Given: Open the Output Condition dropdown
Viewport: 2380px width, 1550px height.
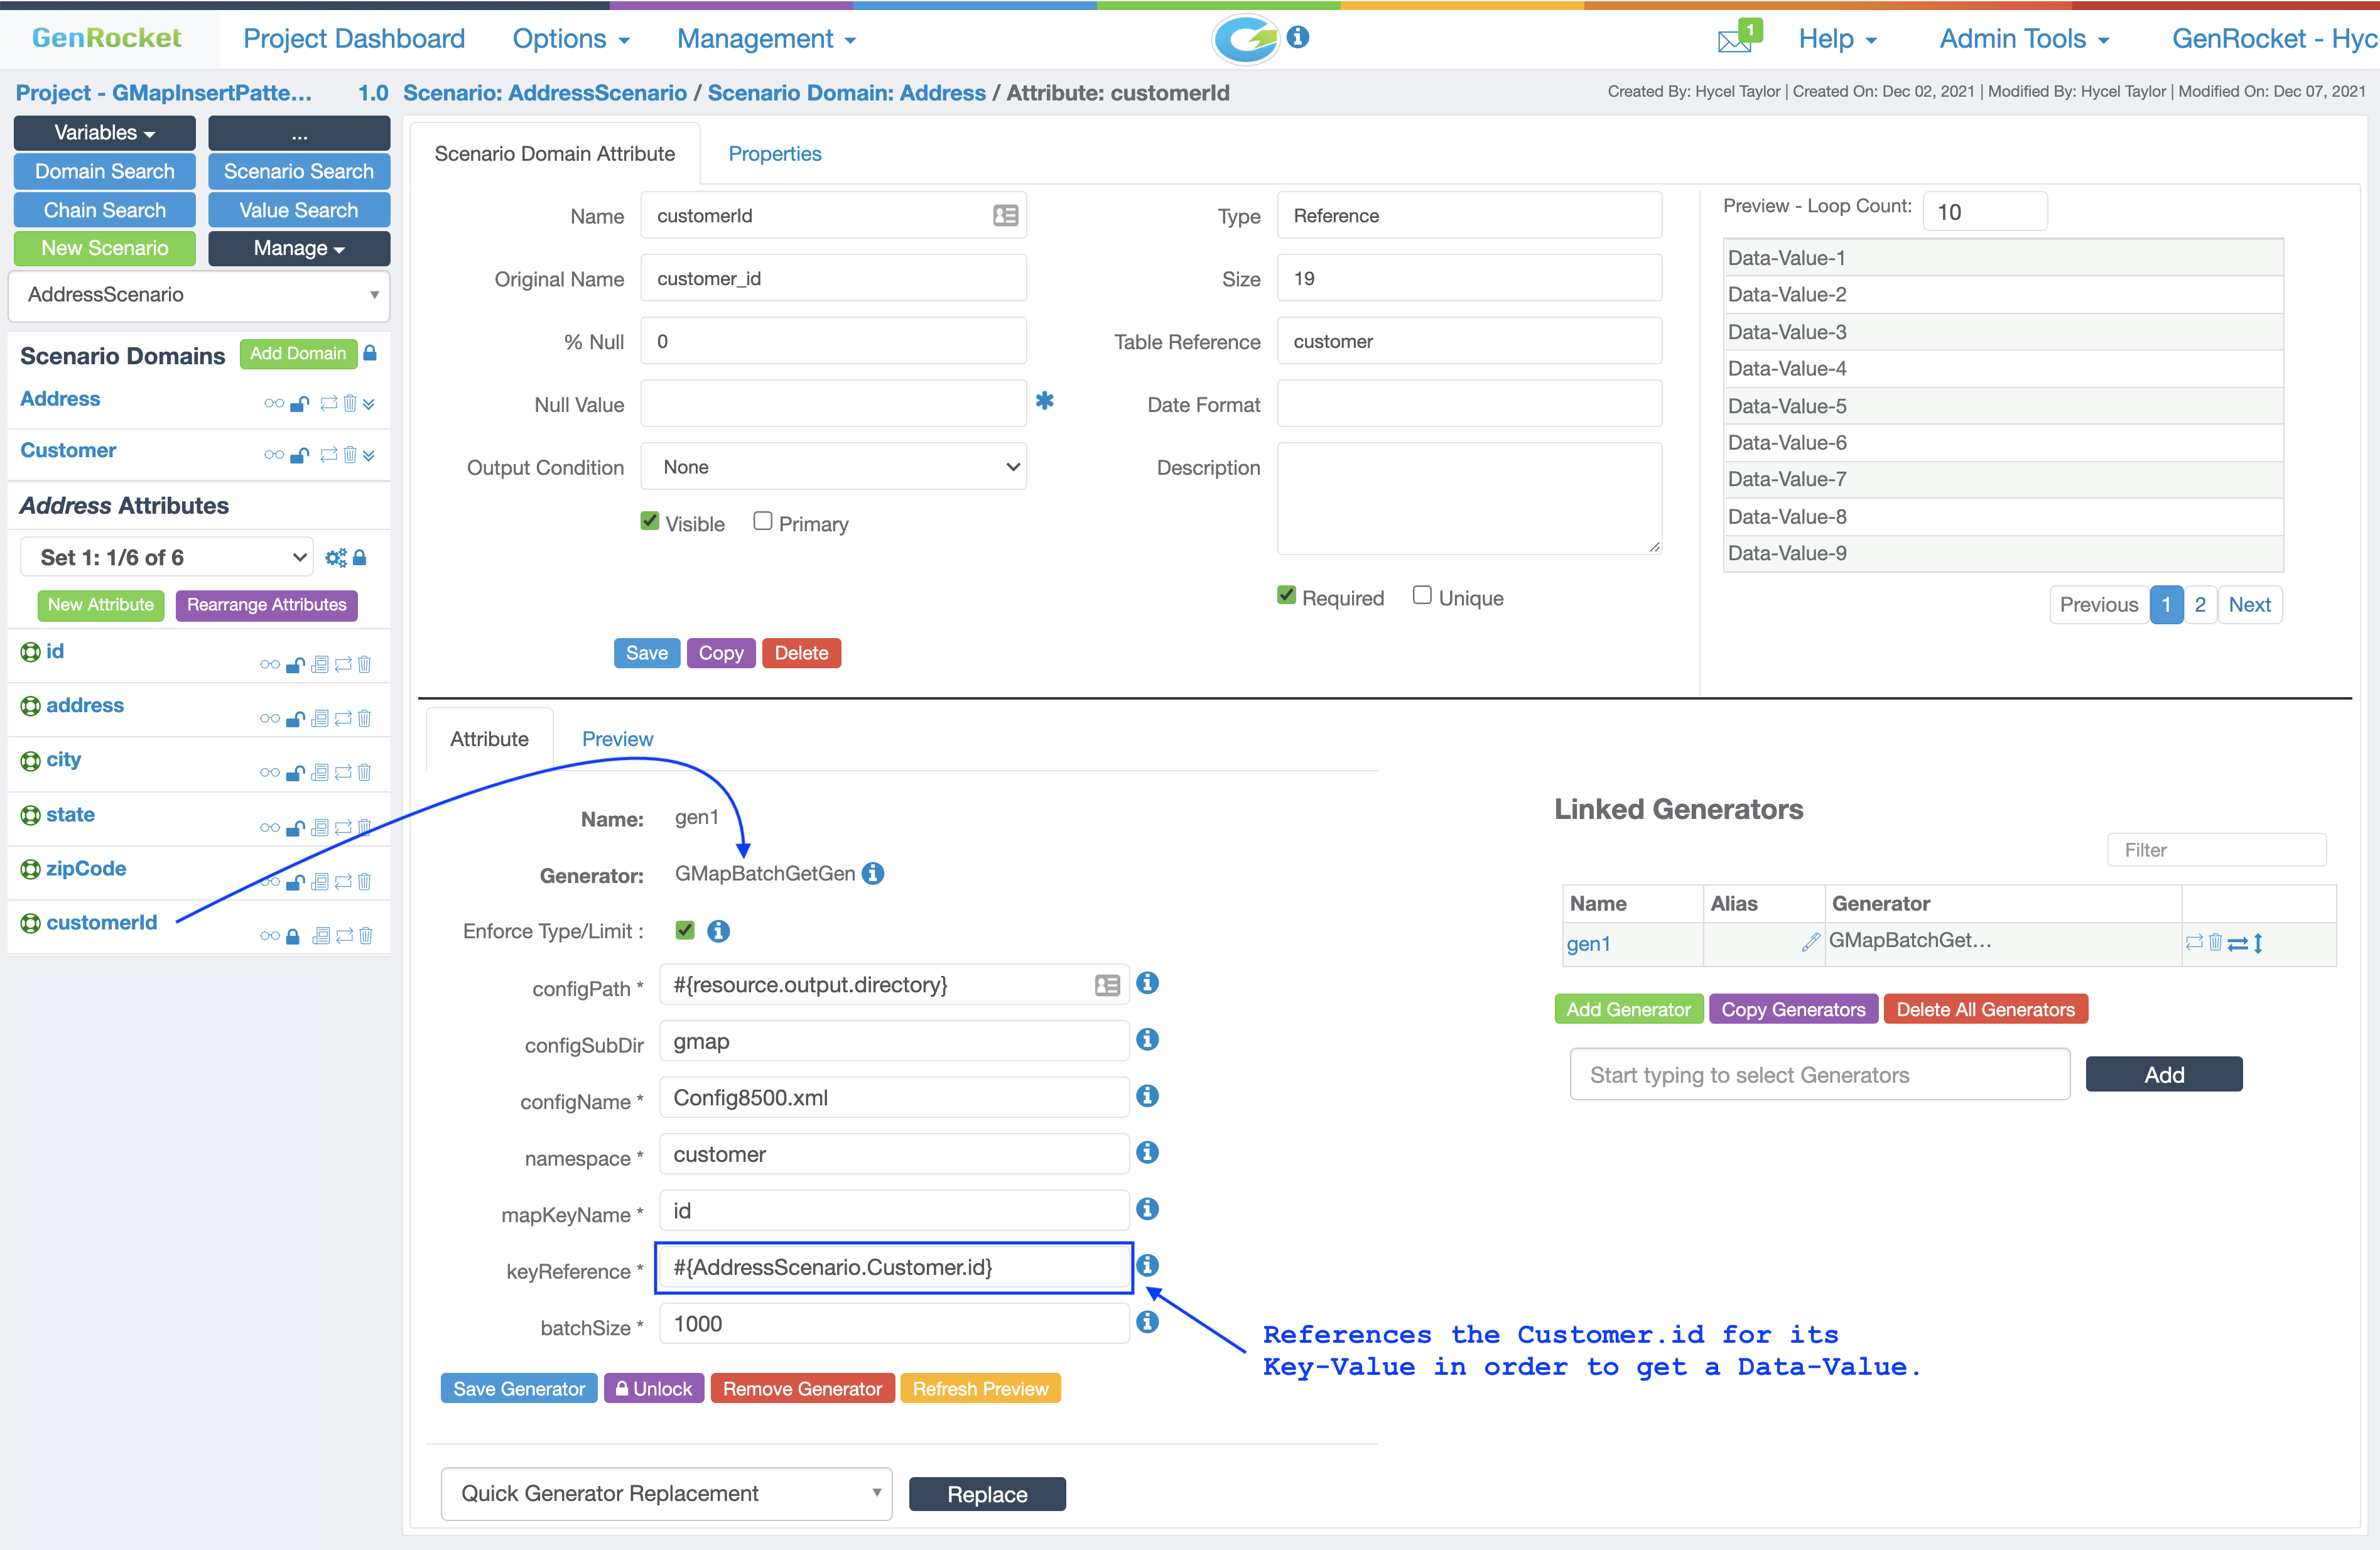Looking at the screenshot, I should point(834,467).
